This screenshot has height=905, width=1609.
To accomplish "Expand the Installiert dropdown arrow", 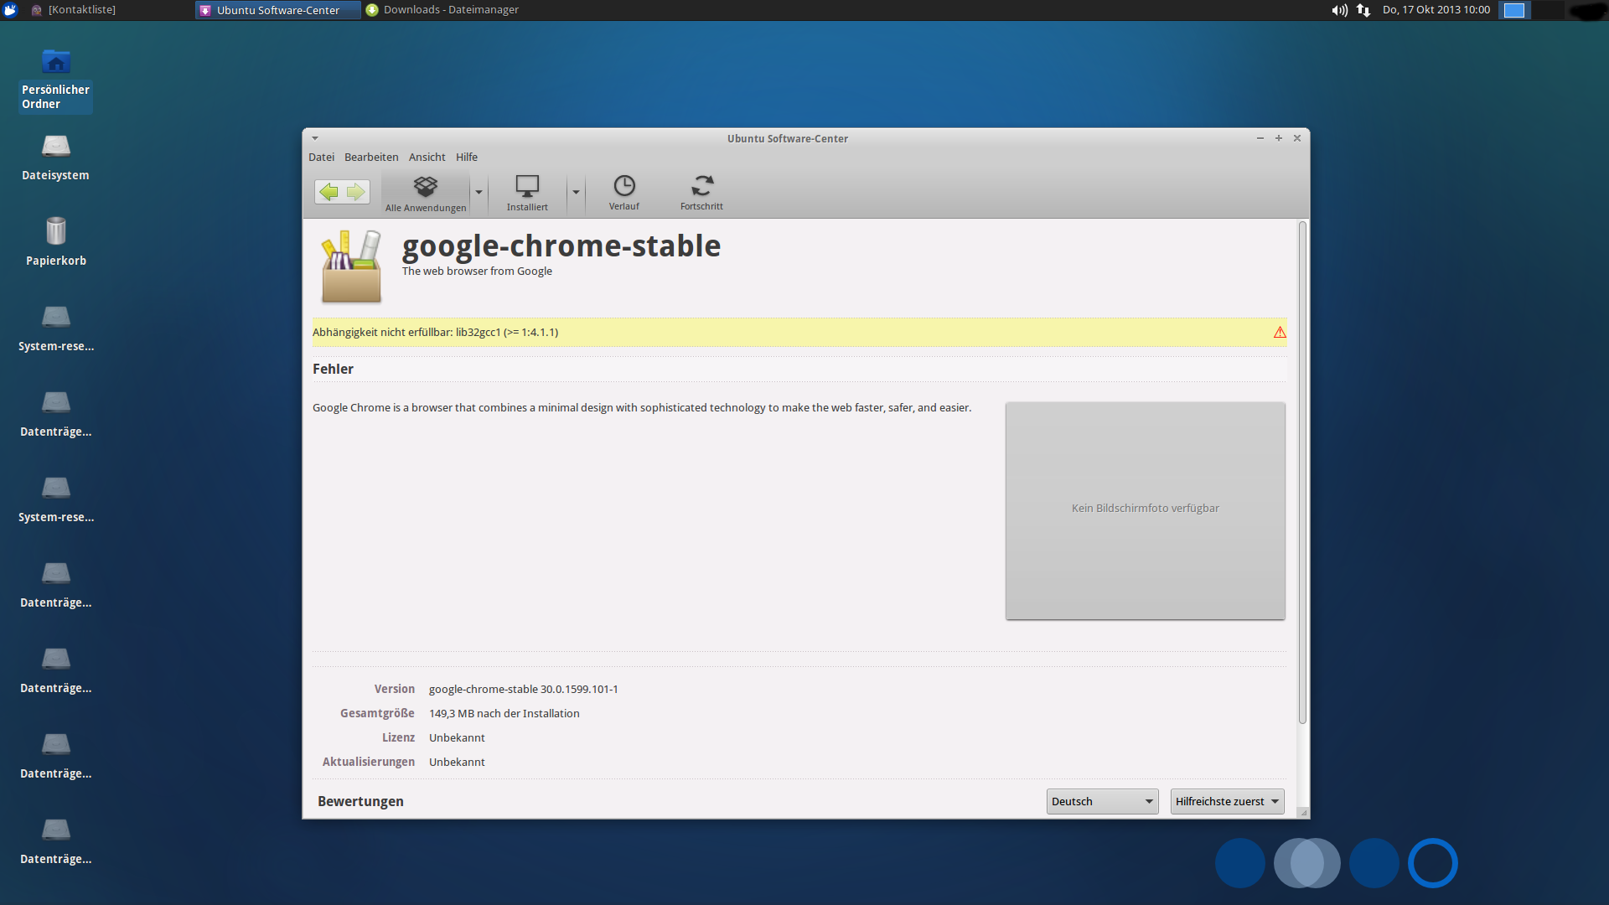I will click(x=576, y=193).
